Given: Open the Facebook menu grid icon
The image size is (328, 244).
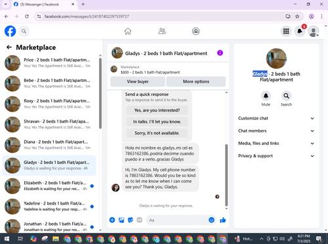Looking at the screenshot, I should (x=286, y=31).
